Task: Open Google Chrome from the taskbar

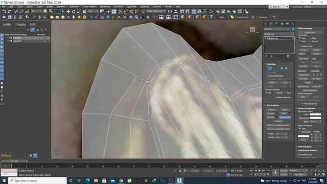Action: click(121, 180)
